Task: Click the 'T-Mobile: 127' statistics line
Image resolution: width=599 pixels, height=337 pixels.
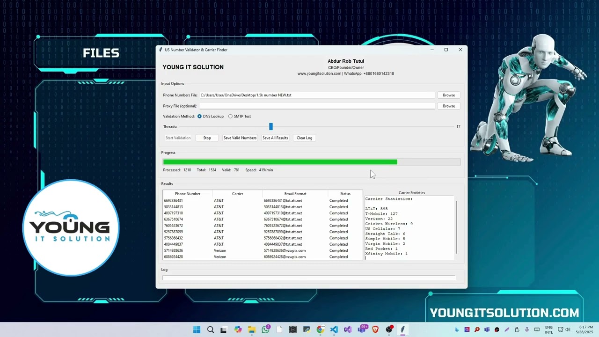Action: (381, 214)
